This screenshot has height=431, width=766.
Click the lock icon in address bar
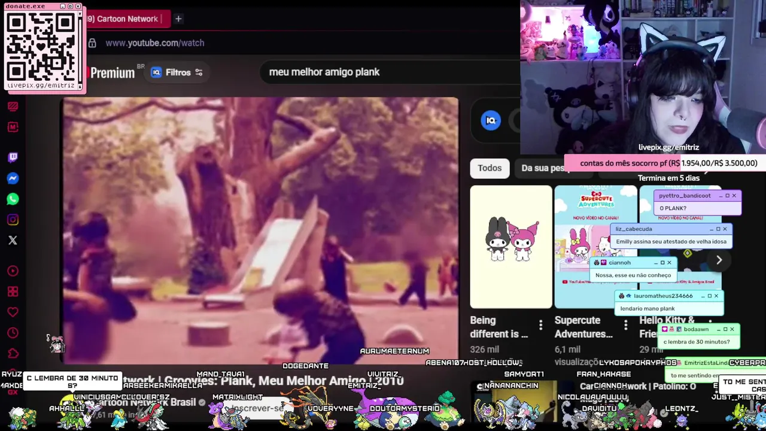[x=92, y=43]
